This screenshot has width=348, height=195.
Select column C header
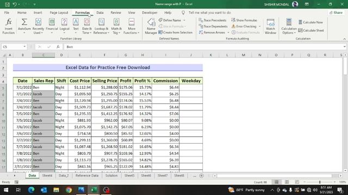pos(43,55)
